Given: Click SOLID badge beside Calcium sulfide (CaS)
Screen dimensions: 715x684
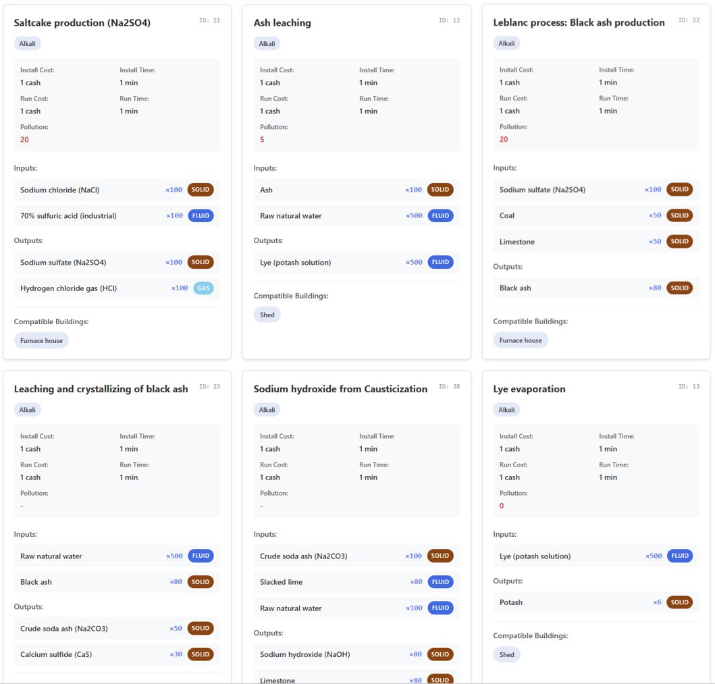Looking at the screenshot, I should pyautogui.click(x=201, y=654).
